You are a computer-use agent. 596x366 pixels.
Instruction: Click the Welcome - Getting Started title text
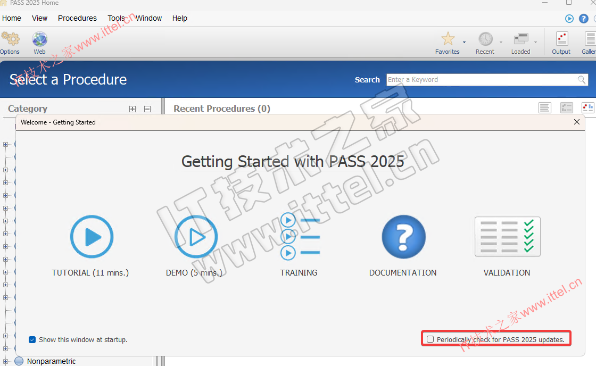(x=58, y=122)
